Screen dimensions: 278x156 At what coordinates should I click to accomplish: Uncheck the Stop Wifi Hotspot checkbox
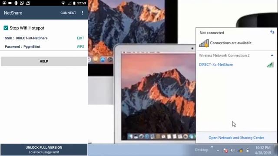(6, 28)
